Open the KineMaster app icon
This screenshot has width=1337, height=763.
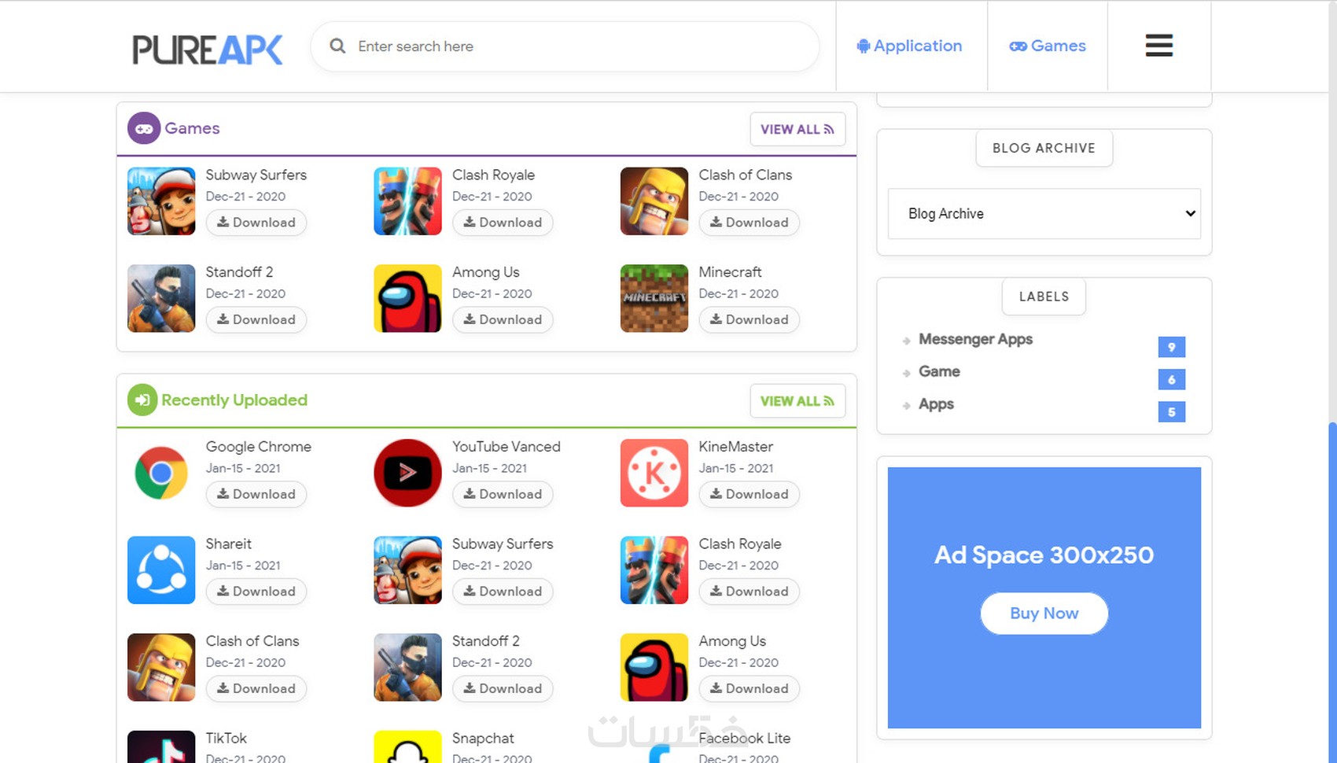coord(654,473)
